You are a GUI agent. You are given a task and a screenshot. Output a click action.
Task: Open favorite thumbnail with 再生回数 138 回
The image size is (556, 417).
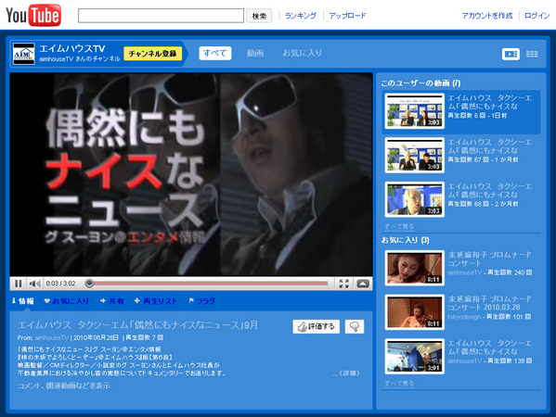click(x=415, y=356)
